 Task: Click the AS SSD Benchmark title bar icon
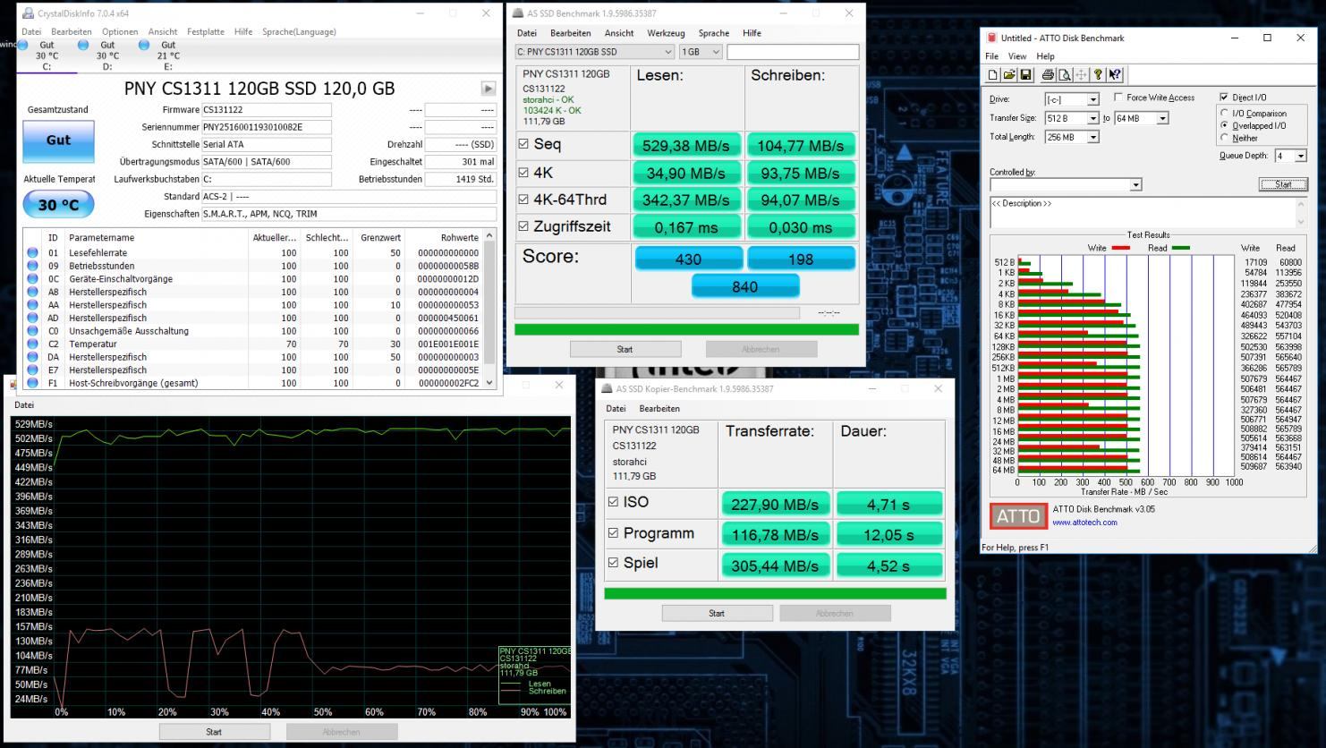(518, 13)
